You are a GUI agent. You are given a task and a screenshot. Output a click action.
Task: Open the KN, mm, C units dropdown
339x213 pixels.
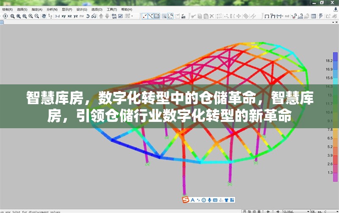pyautogui.click(x=325, y=211)
